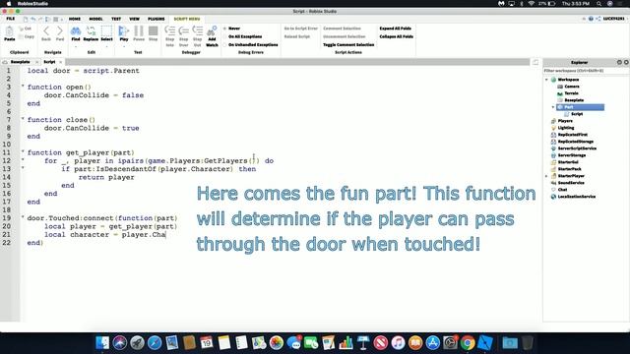Click the Filter workspace input field

(x=586, y=71)
